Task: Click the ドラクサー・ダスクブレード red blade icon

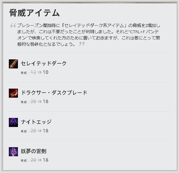Action: (x=13, y=93)
